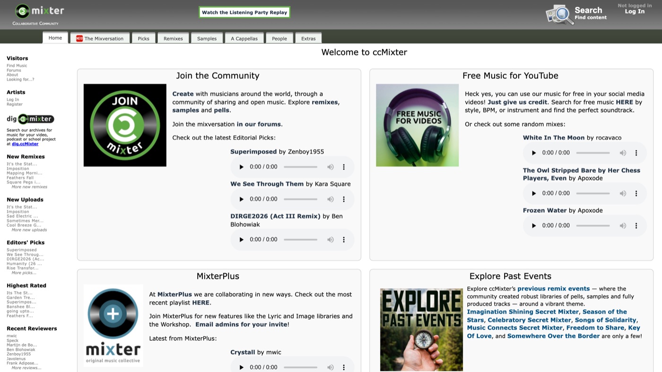The height and width of the screenshot is (372, 662).
Task: Select 'Sad Electric ...' in New Uploads
Action: coord(22,216)
